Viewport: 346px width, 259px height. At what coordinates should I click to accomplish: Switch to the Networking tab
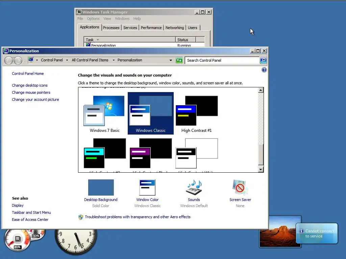click(175, 28)
